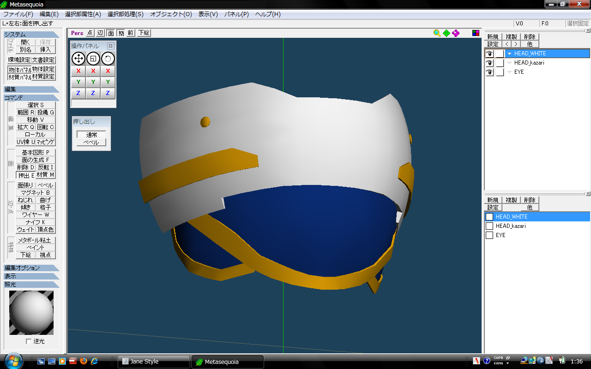Click the lighting sphere preview
Screen dimensions: 591x369
(31, 313)
